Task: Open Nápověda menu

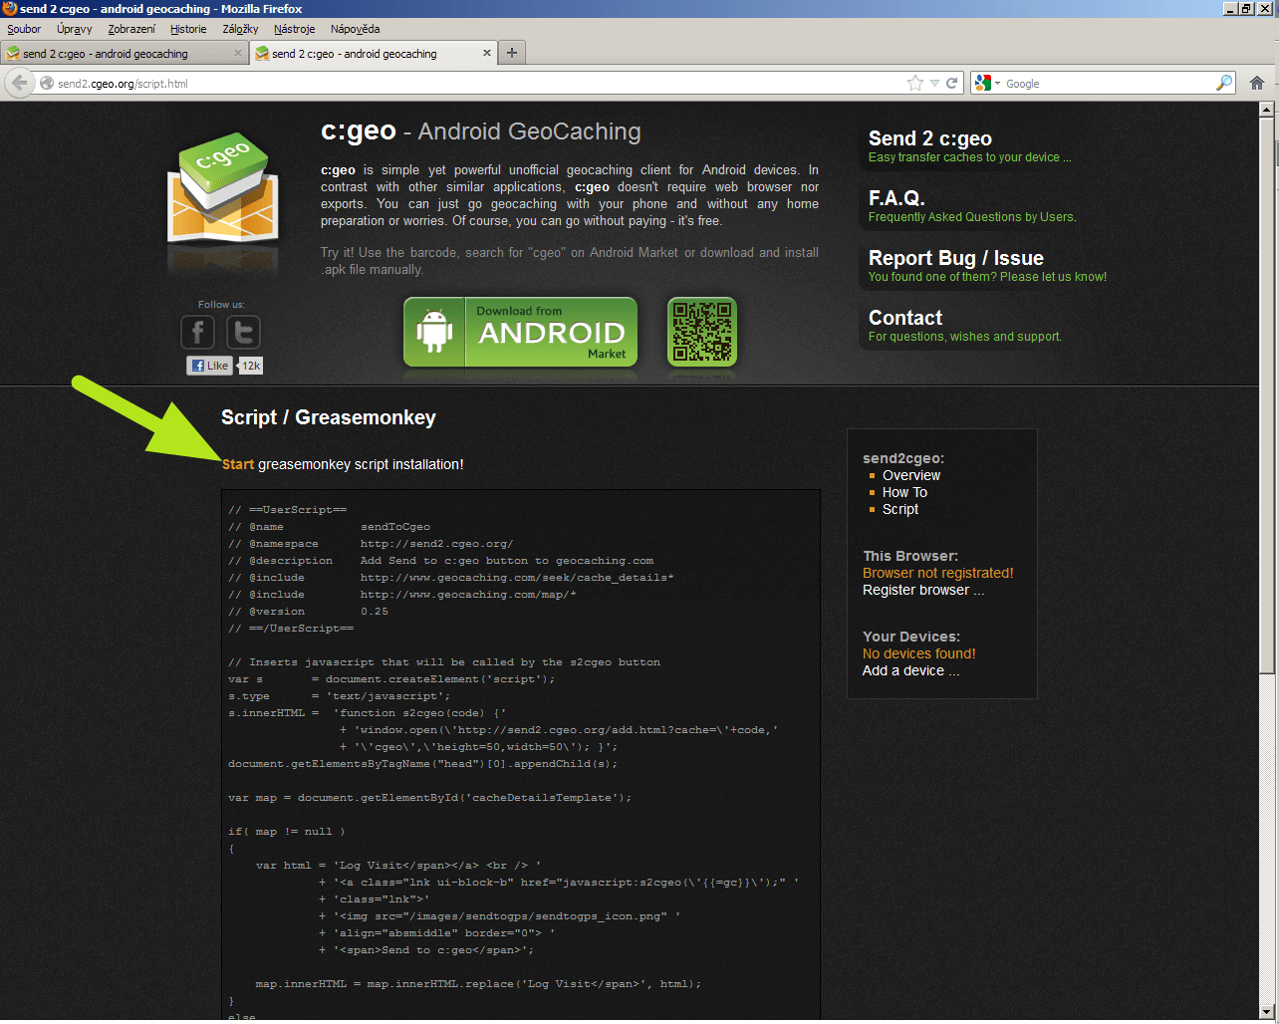Action: pos(355,29)
